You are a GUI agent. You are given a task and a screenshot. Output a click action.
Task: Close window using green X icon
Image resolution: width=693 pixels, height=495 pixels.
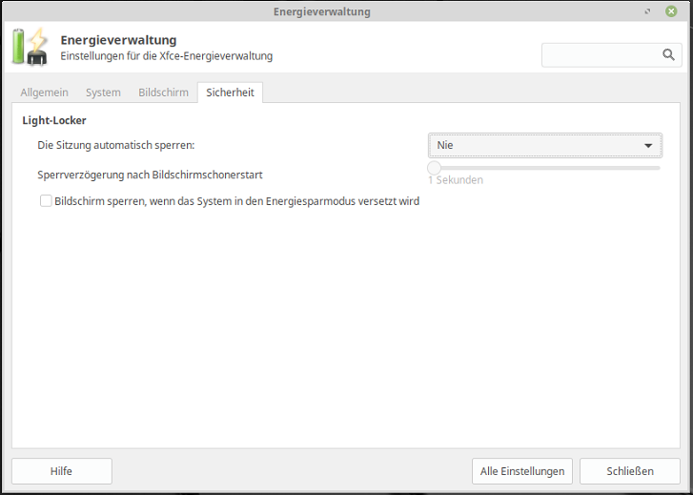click(671, 11)
